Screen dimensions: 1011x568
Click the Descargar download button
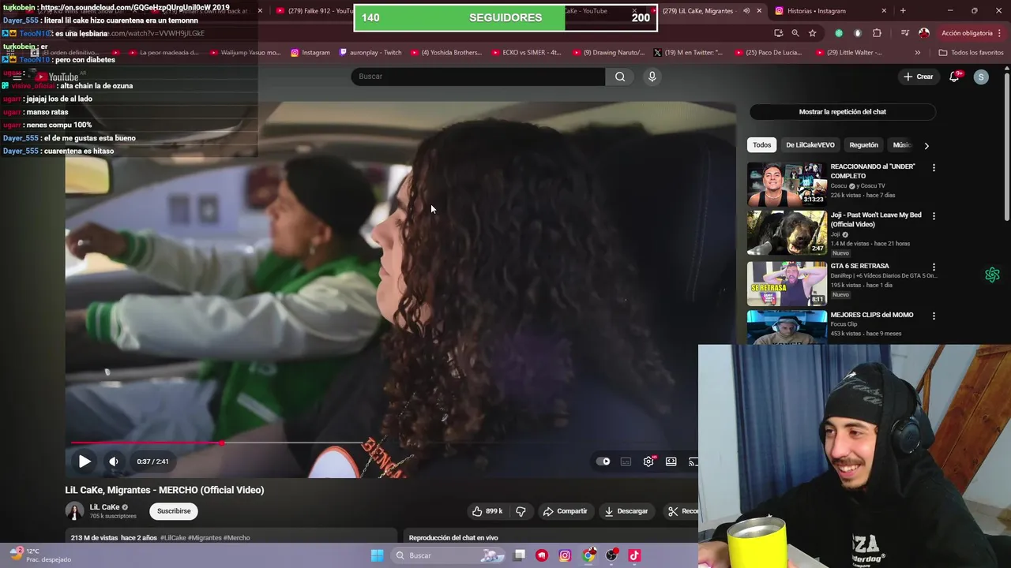coord(626,511)
